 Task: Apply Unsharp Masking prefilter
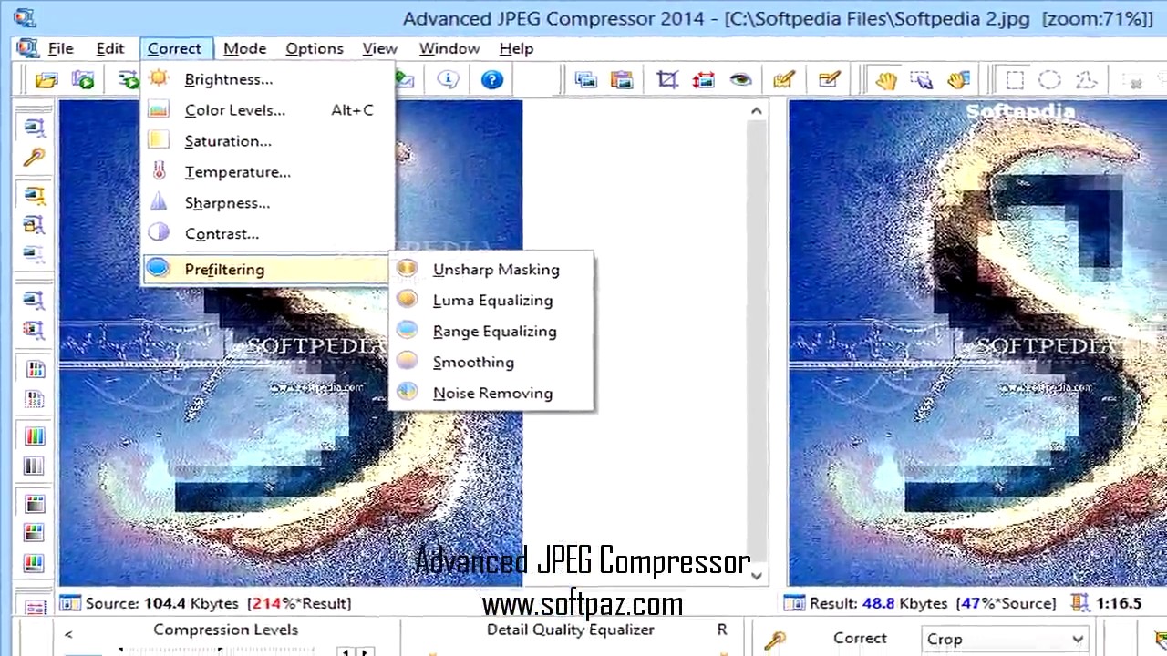pyautogui.click(x=491, y=270)
